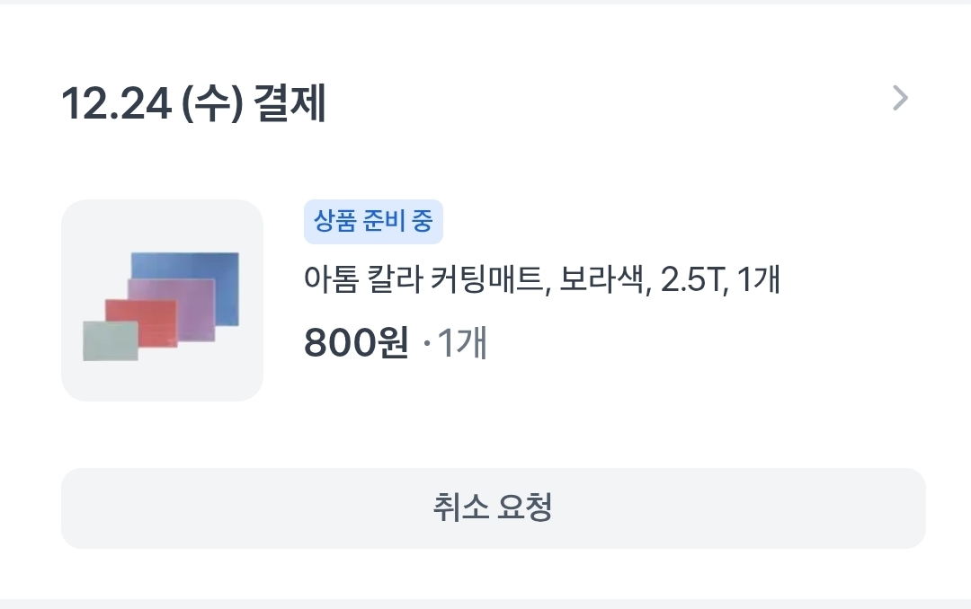This screenshot has width=971, height=609.
Task: Tap the (수) weekday in the header
Action: tap(212, 102)
